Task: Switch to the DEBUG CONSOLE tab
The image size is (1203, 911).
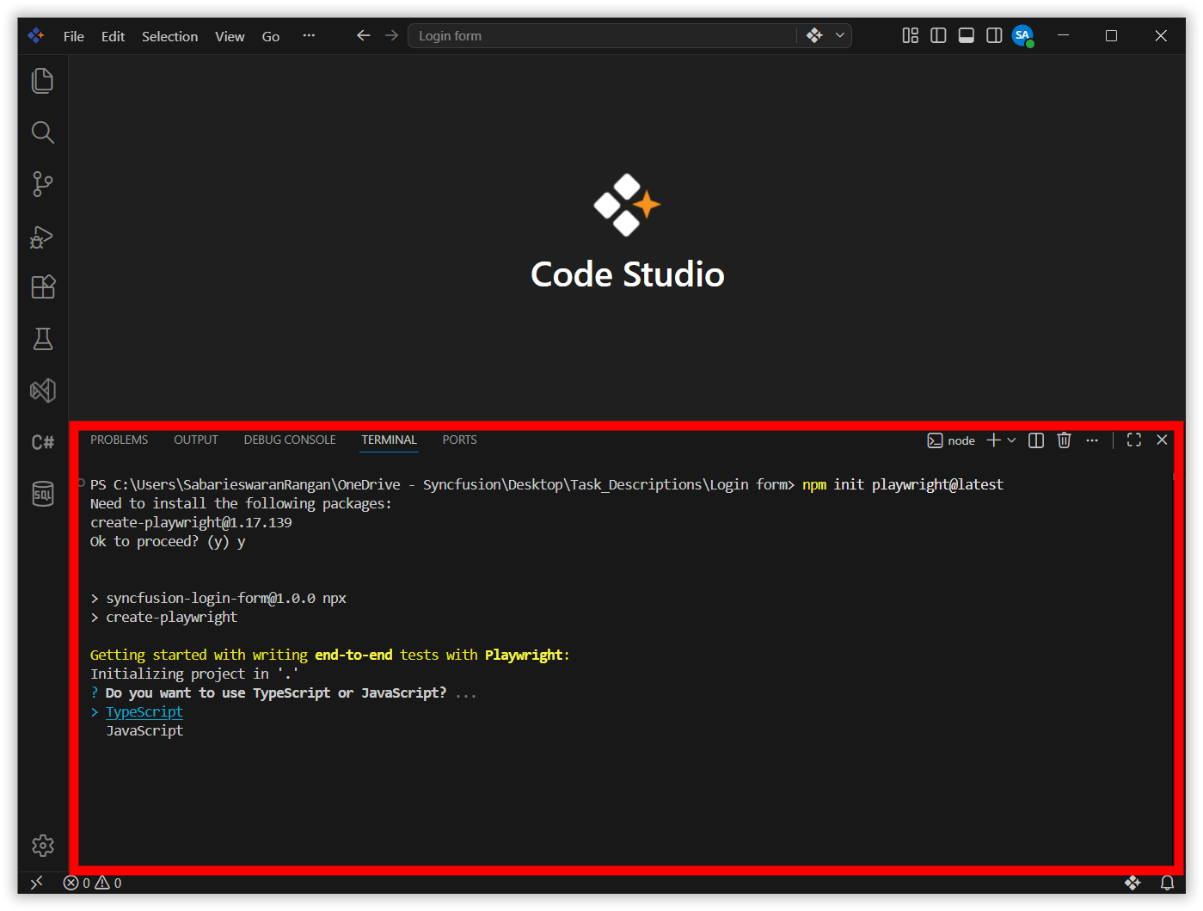Action: pos(290,440)
